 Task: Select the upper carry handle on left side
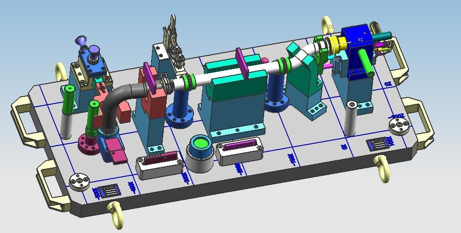click(x=27, y=121)
